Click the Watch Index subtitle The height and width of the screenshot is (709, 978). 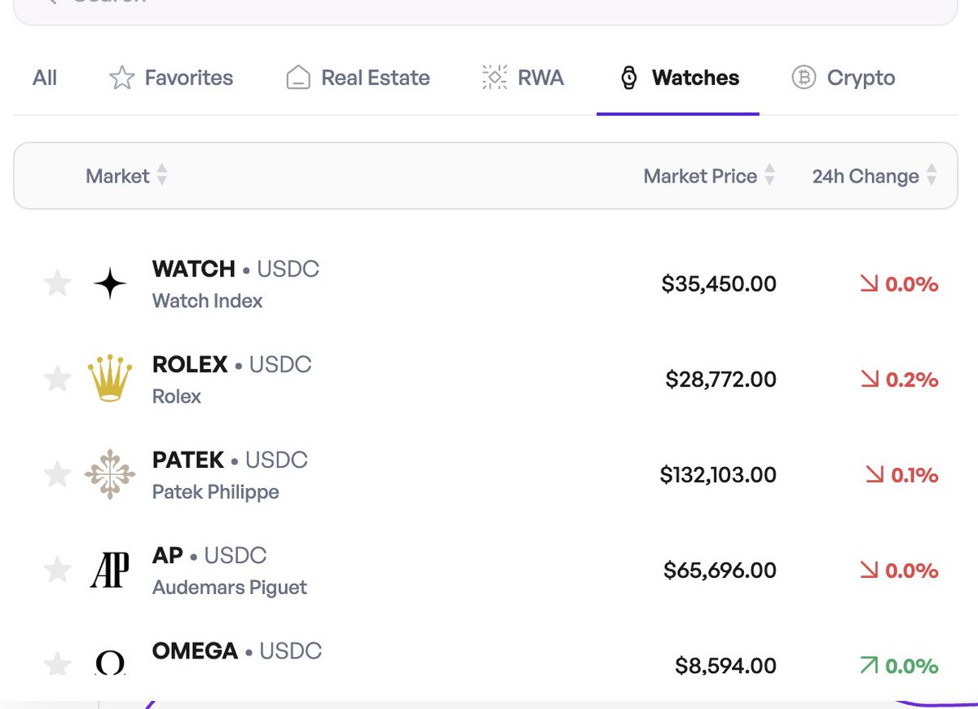pos(207,301)
